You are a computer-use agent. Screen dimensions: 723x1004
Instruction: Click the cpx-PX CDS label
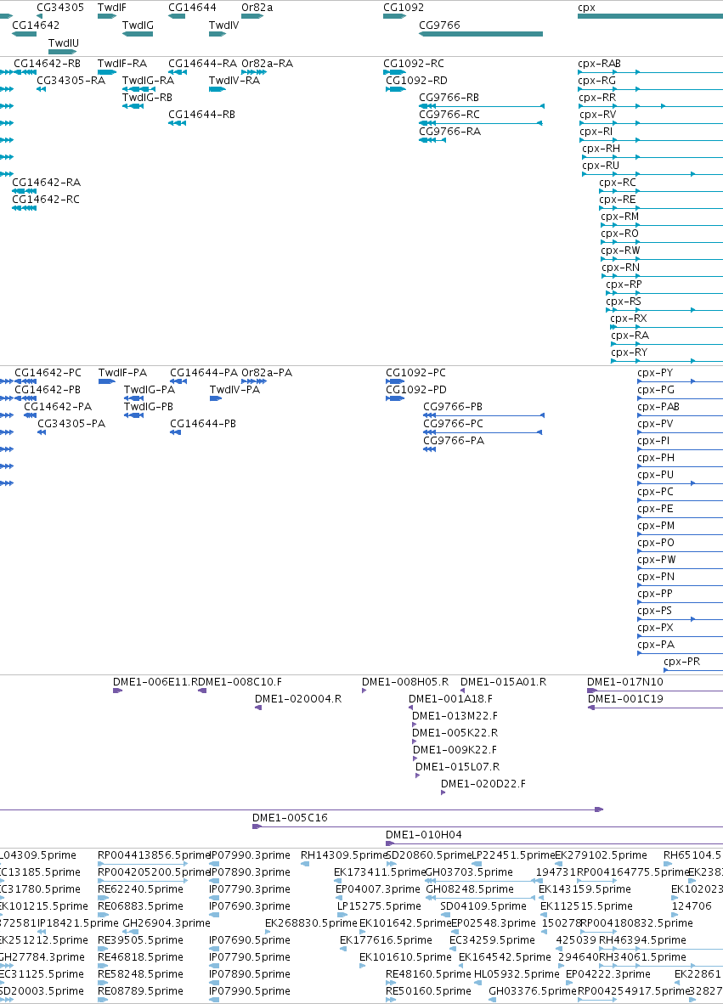pos(655,628)
